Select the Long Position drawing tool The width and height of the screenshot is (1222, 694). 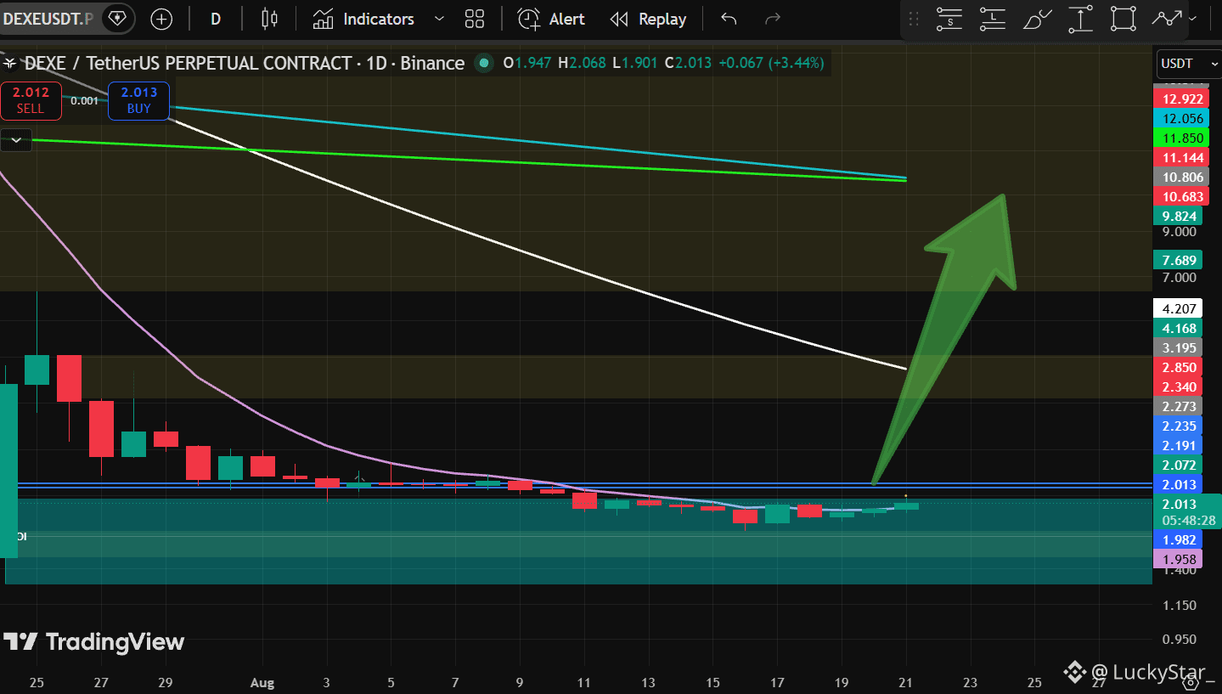click(993, 19)
